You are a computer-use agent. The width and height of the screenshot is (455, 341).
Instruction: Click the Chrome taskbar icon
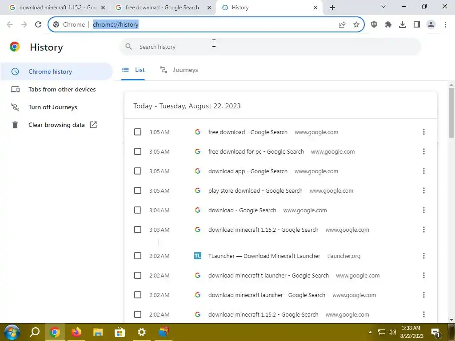(55, 332)
